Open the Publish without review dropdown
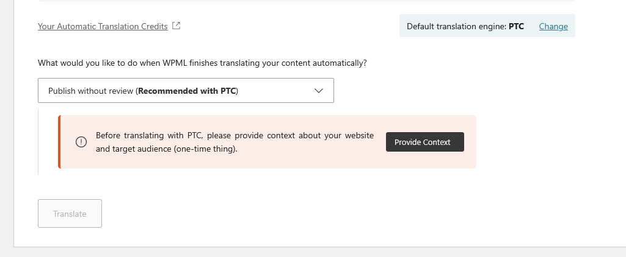Screen dimensions: 626x257 (186, 90)
